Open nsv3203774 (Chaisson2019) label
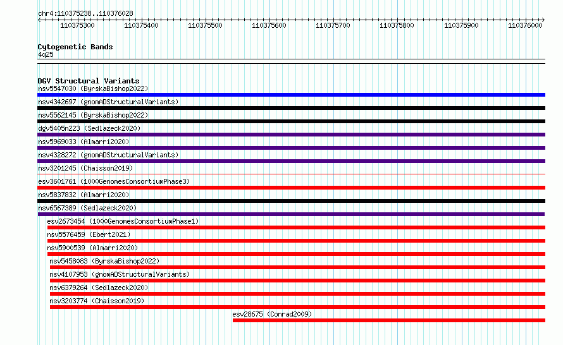Image resolution: width=563 pixels, height=345 pixels. 97,301
